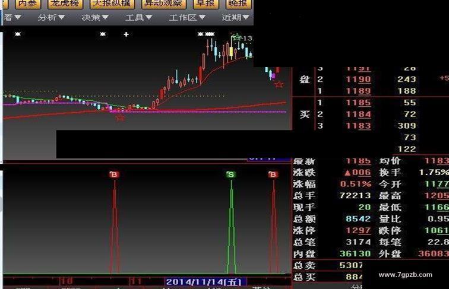Click the 今开 value 1177
The height and width of the screenshot is (289, 449).
[x=437, y=184]
